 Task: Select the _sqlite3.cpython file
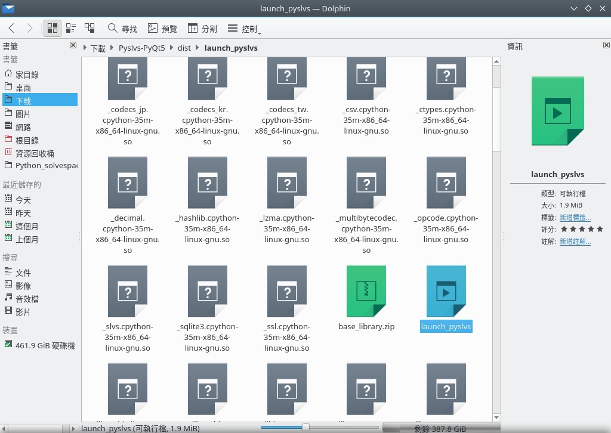tap(207, 309)
